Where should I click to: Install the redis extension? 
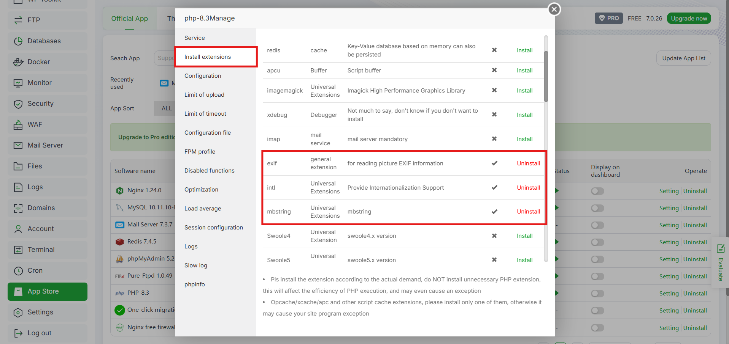[524, 50]
